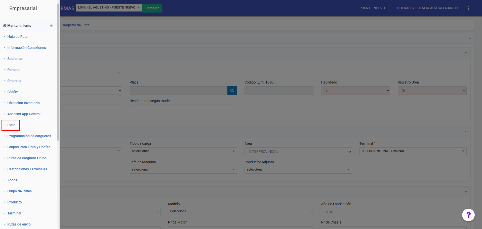The image size is (482, 229).
Task: Open Hoja de Ruta in sidebar
Action: (17, 37)
